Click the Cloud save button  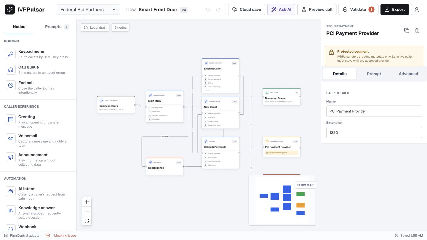247,10
